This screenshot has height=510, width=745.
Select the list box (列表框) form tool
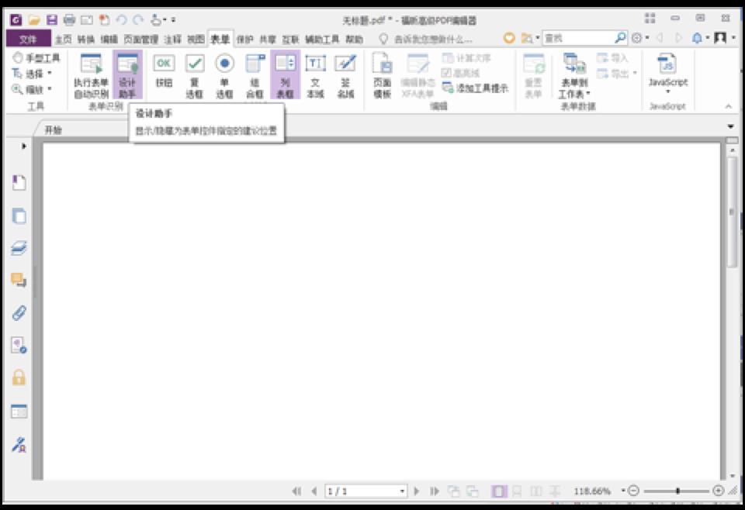point(285,76)
